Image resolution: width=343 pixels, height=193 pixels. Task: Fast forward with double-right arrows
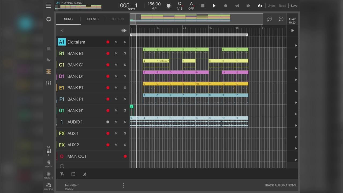pyautogui.click(x=248, y=6)
